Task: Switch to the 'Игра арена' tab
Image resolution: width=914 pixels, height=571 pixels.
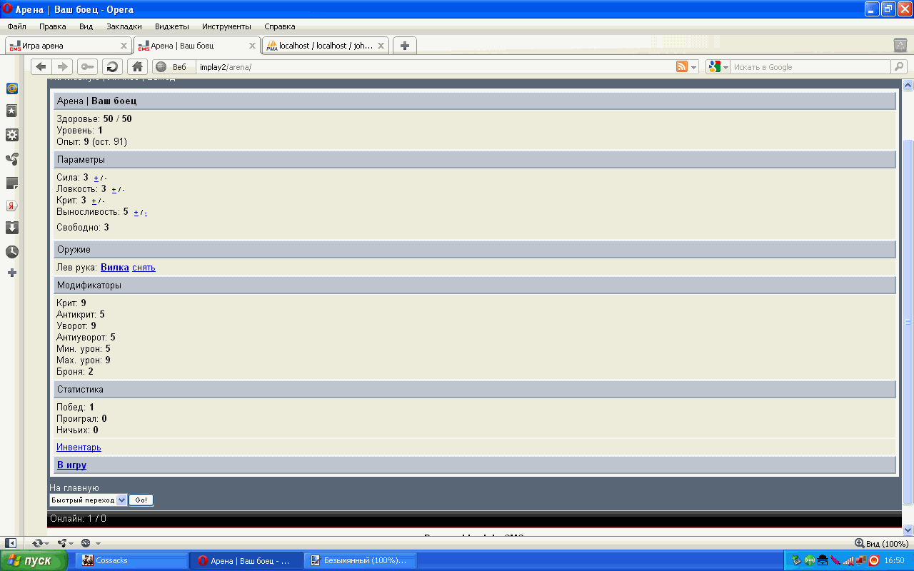Action: 68,46
